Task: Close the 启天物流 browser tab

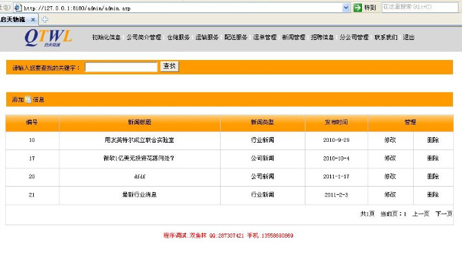Action: (x=33, y=20)
